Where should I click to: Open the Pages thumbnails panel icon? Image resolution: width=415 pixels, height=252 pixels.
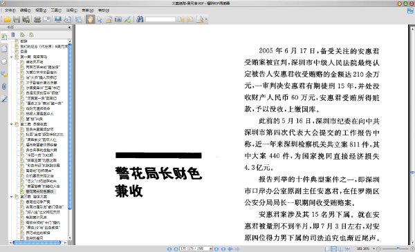[x=4, y=49]
